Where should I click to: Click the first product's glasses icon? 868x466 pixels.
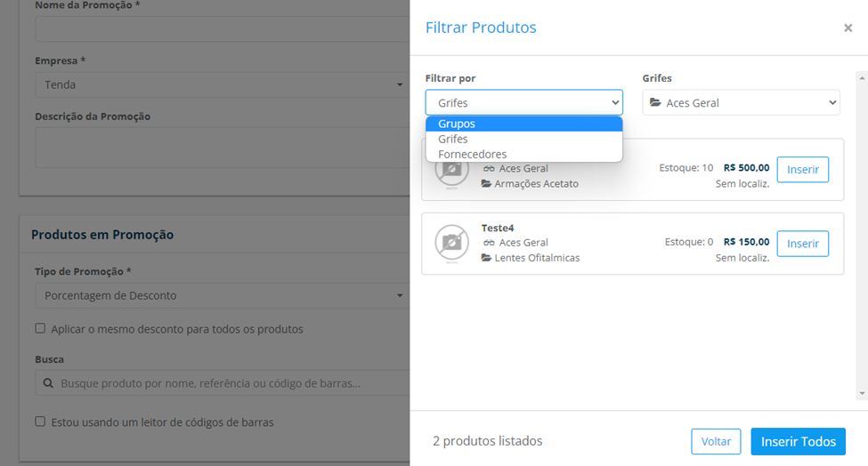tap(489, 169)
